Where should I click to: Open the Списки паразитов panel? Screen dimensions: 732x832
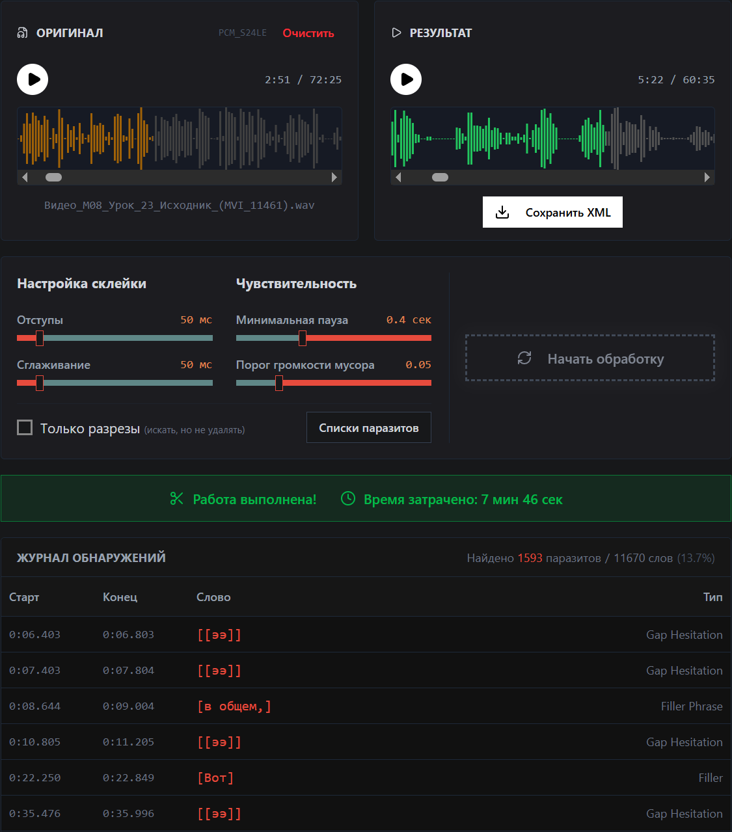[368, 427]
